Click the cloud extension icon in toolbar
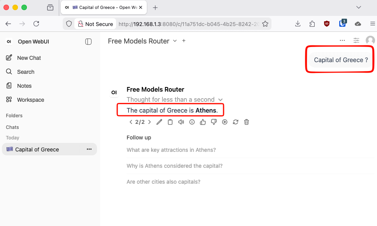Viewport: 377px width, 226px height. pos(358,24)
